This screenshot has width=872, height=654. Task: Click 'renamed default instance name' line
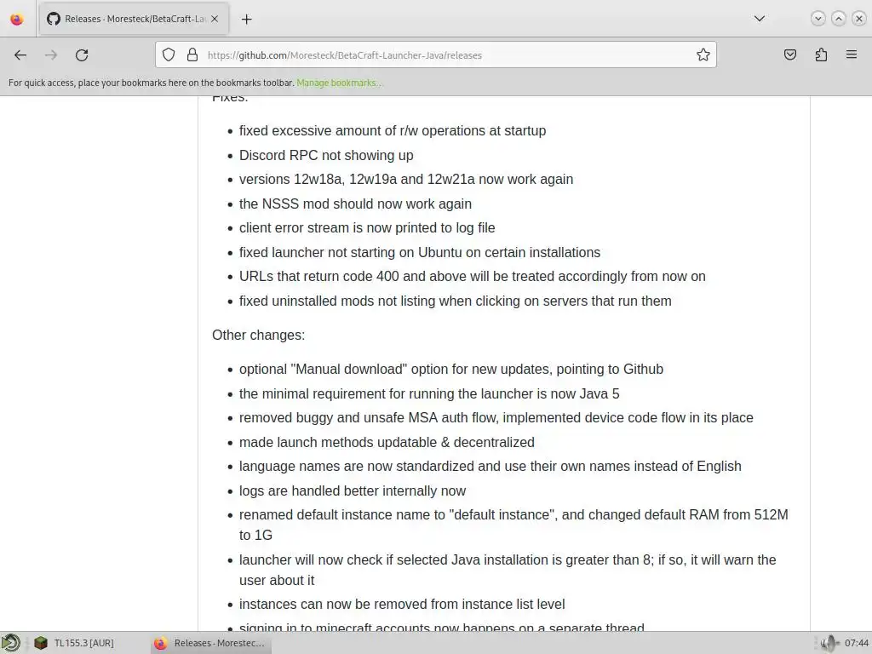click(x=513, y=525)
